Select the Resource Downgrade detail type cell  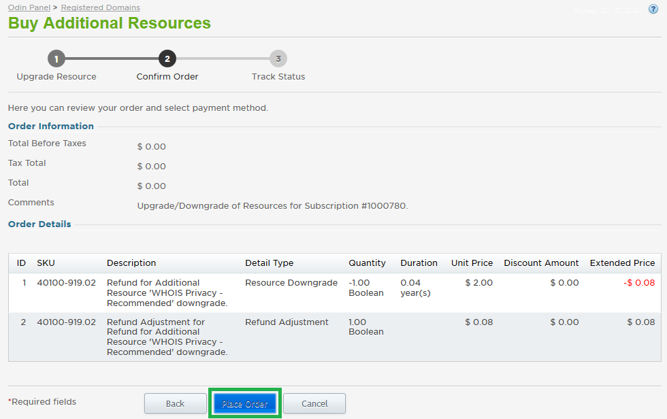[291, 282]
